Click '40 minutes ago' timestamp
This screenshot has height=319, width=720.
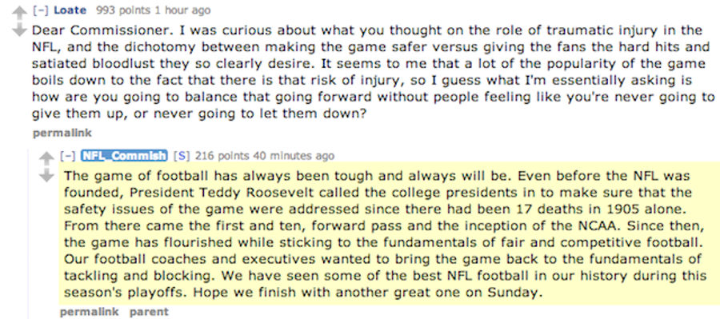[294, 156]
